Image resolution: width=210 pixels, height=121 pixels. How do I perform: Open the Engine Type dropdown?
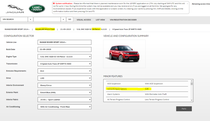click(x=64, y=57)
